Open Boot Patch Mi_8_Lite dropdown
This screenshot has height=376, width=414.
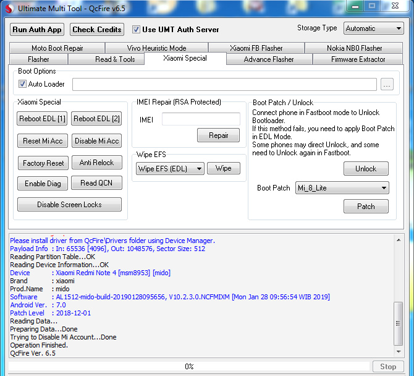342,188
